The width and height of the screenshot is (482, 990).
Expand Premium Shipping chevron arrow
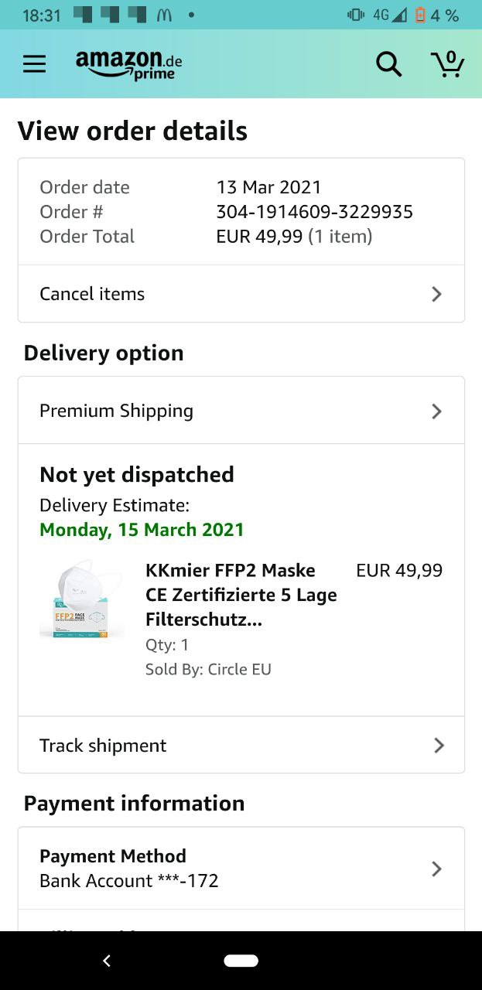pos(436,411)
